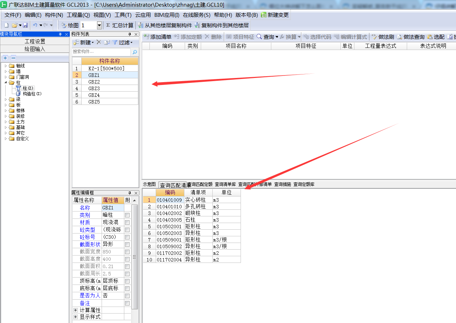Click the 做法刷 toolbar button
The height and width of the screenshot is (323, 456).
point(383,37)
